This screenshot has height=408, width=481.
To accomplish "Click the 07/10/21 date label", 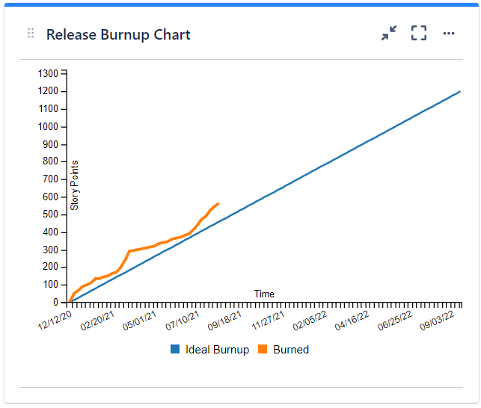I will point(183,321).
